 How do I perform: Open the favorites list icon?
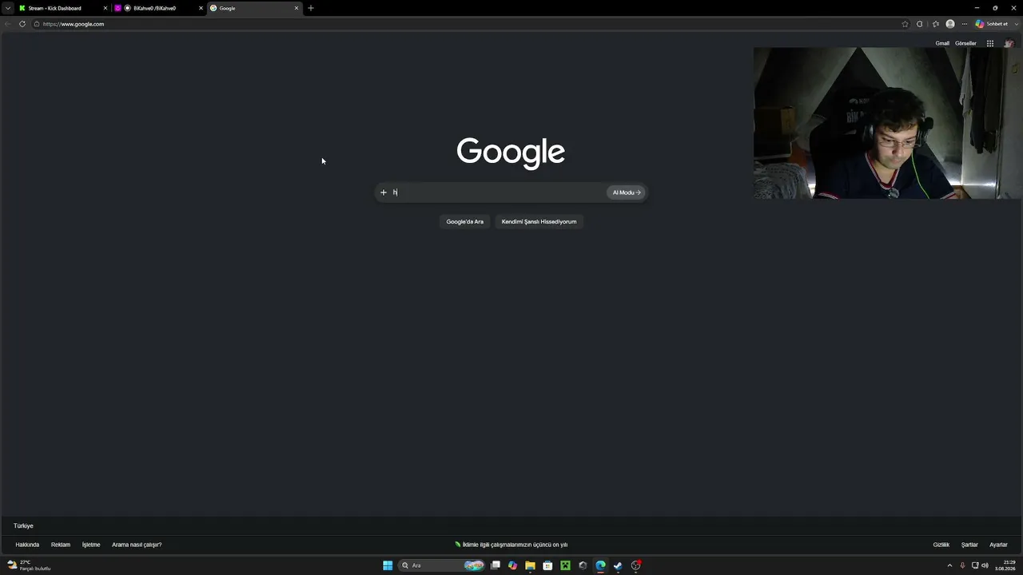pos(936,24)
